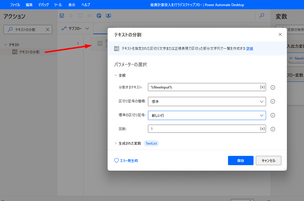Open the 表示 menu
304x201 pixels.
pyautogui.click(x=72, y=5)
